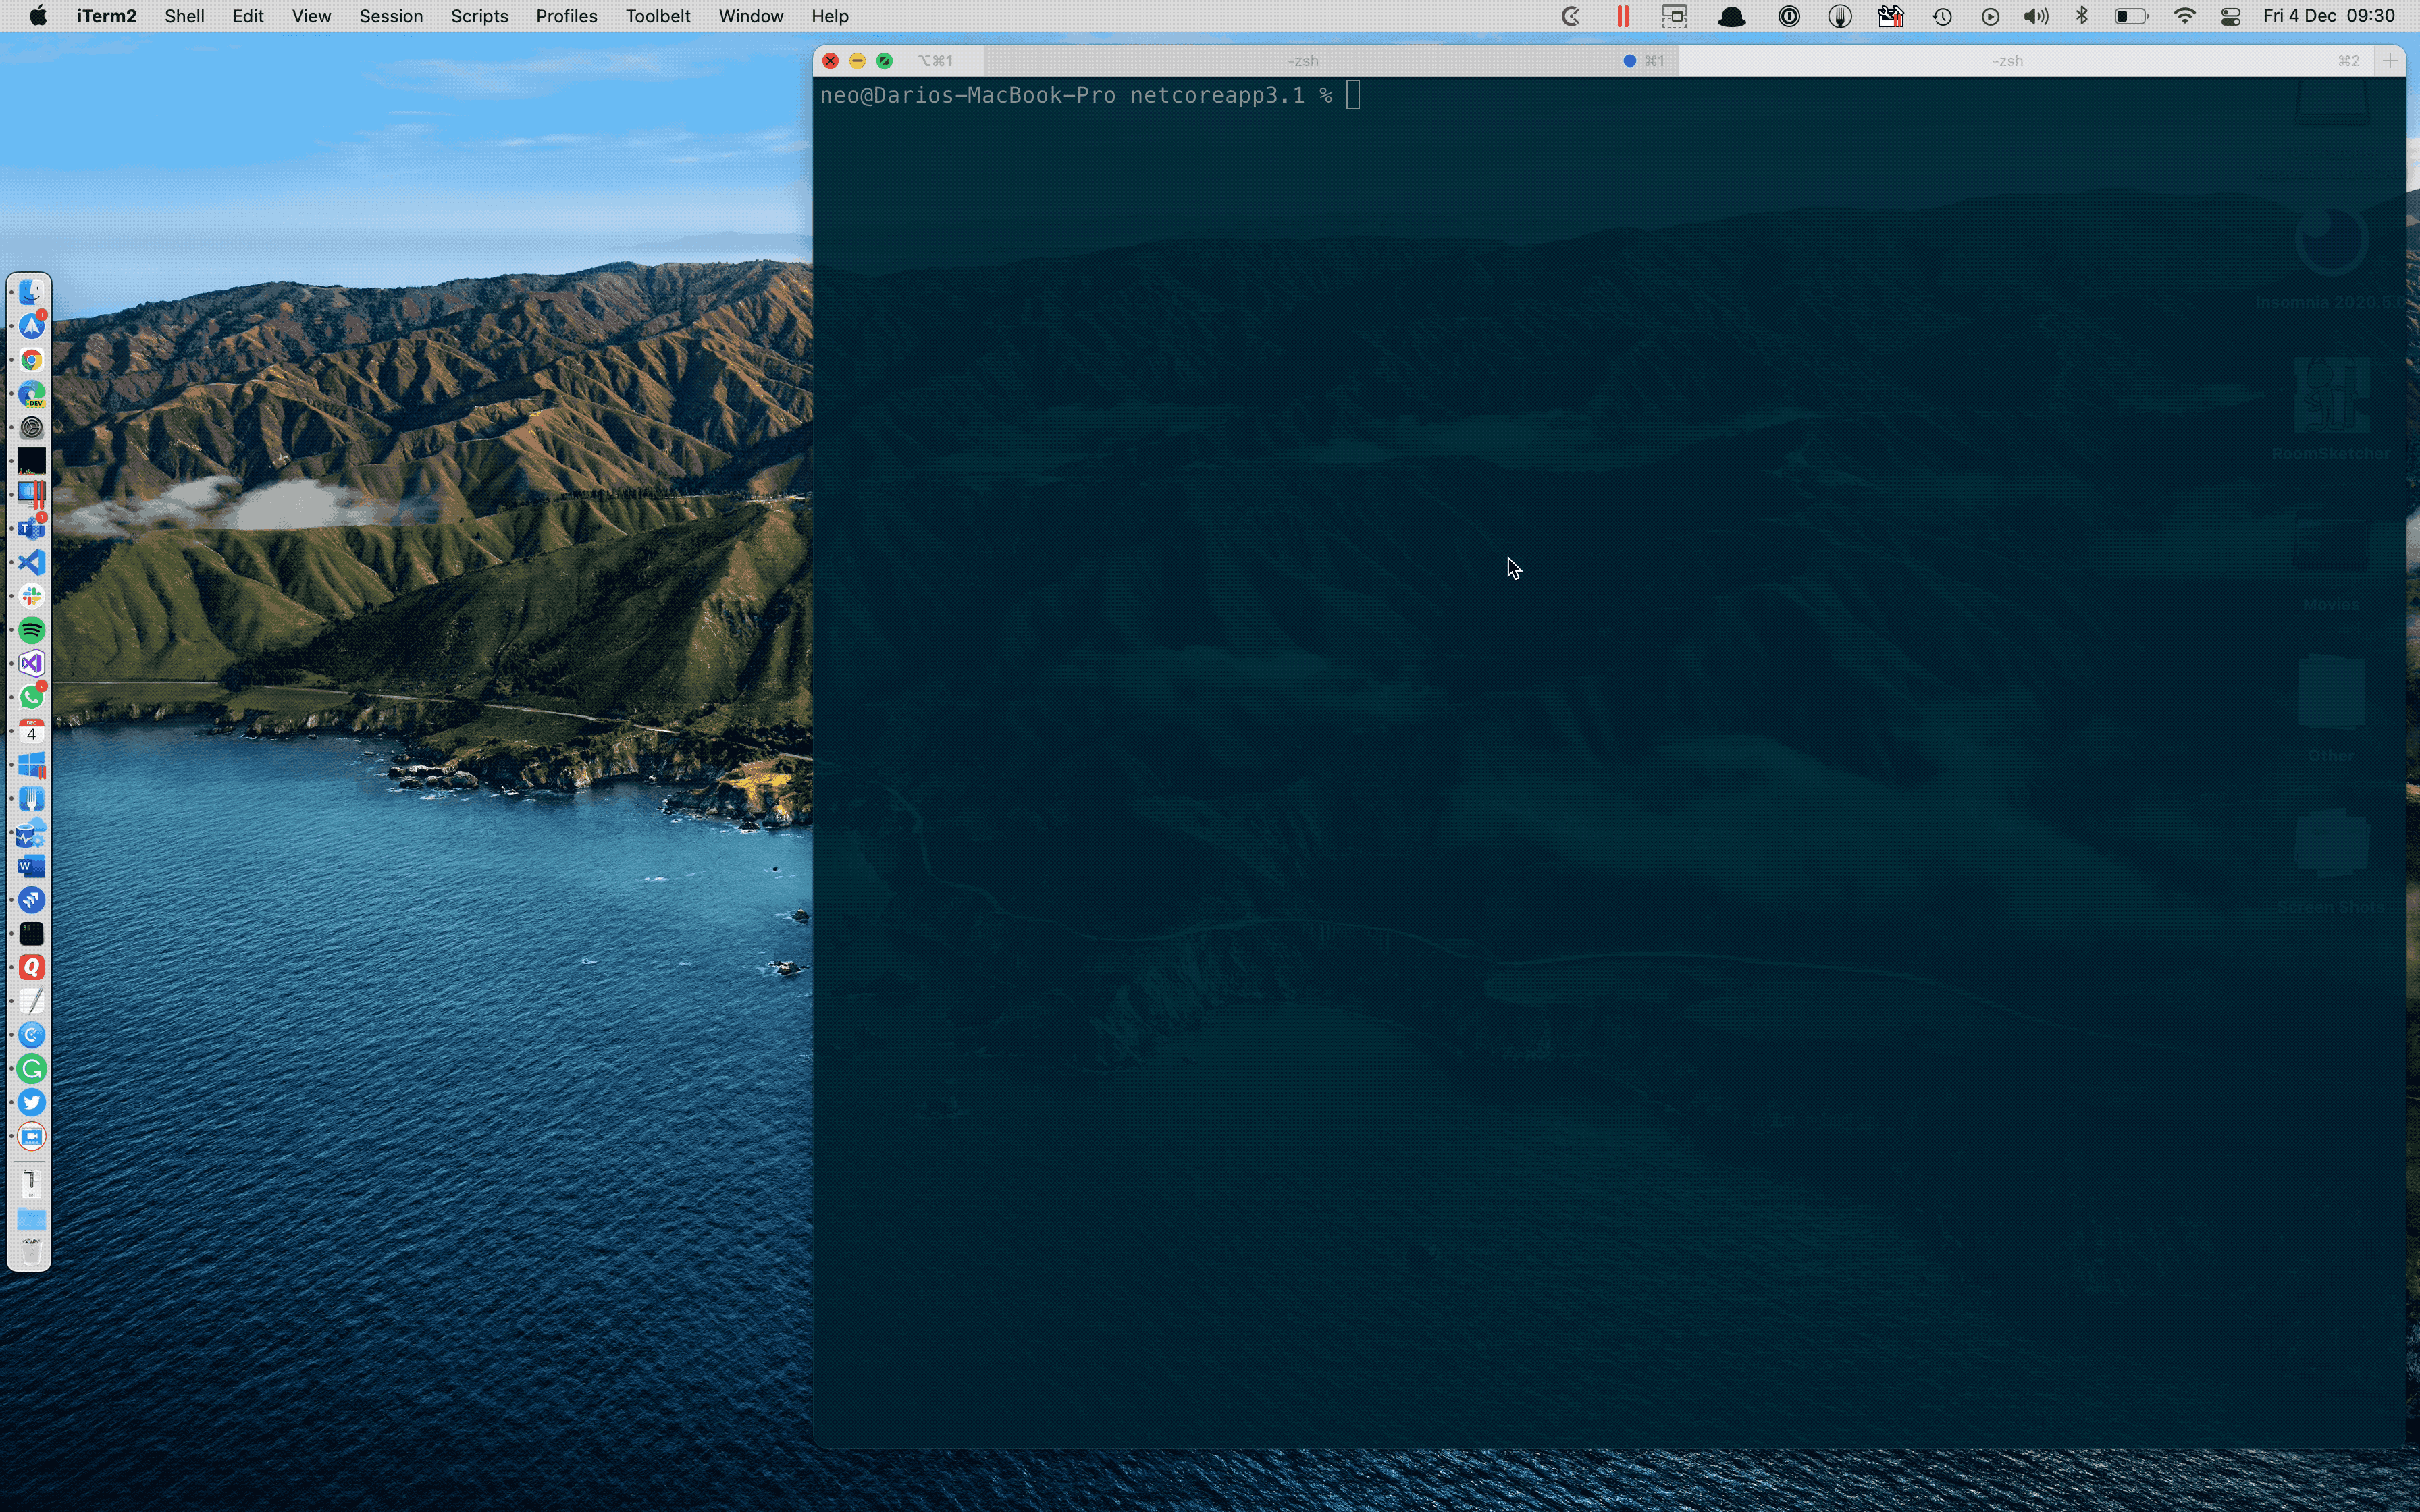Open the Profiles menu
Viewport: 2420px width, 1512px height.
[566, 16]
